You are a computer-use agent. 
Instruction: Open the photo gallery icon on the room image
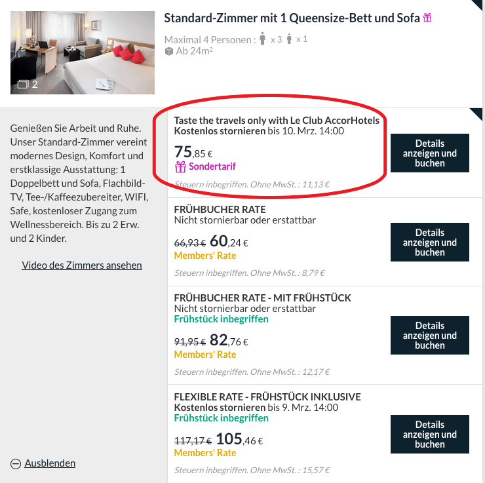pyautogui.click(x=22, y=84)
